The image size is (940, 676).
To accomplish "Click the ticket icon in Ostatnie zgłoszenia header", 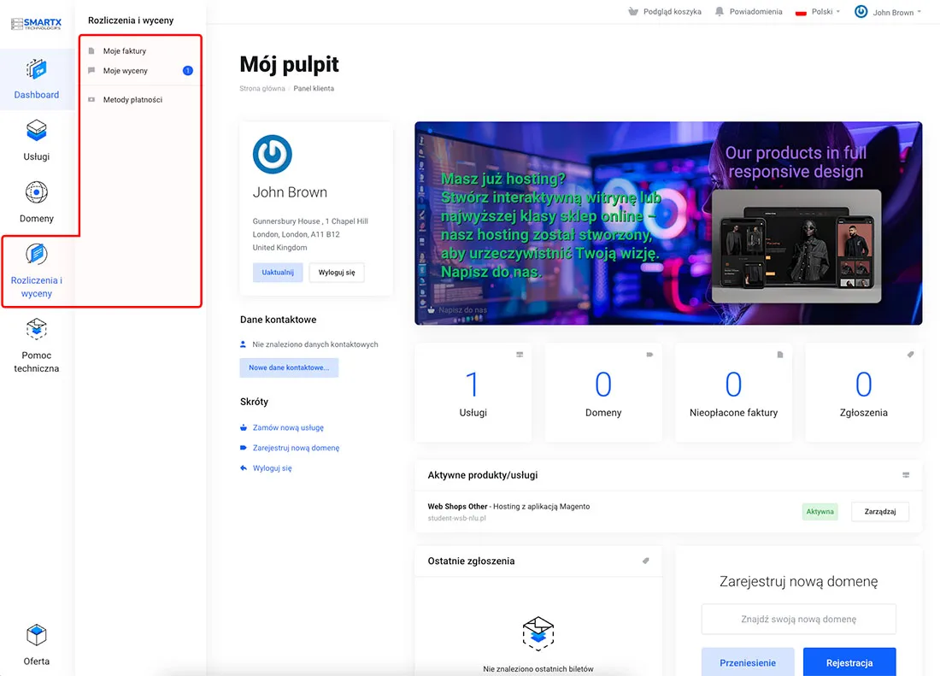I will pos(646,561).
